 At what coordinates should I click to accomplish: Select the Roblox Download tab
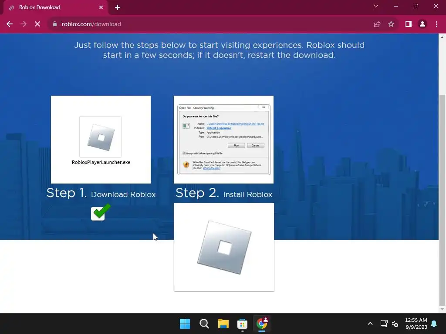coord(55,7)
